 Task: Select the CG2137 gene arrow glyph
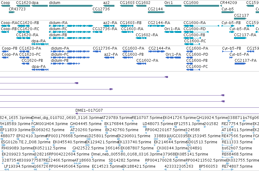coord(240,19)
